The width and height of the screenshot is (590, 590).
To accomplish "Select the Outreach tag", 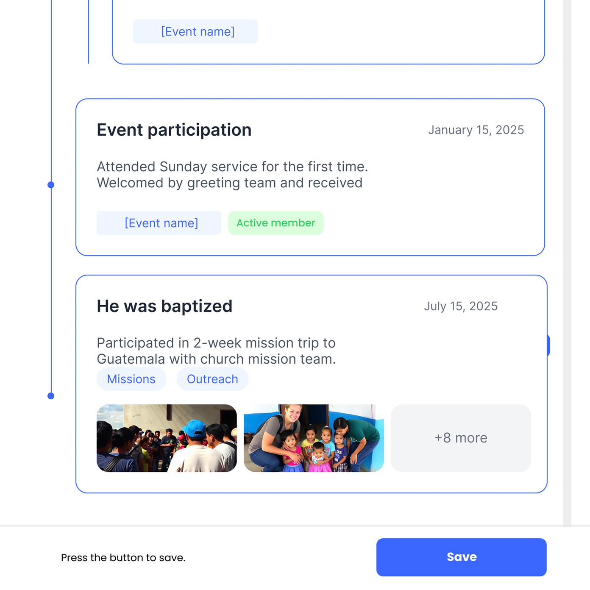I will pyautogui.click(x=212, y=379).
